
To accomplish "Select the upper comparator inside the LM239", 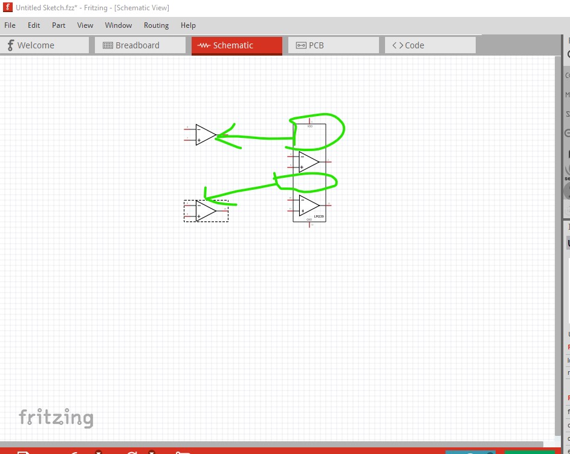I will 308,161.
